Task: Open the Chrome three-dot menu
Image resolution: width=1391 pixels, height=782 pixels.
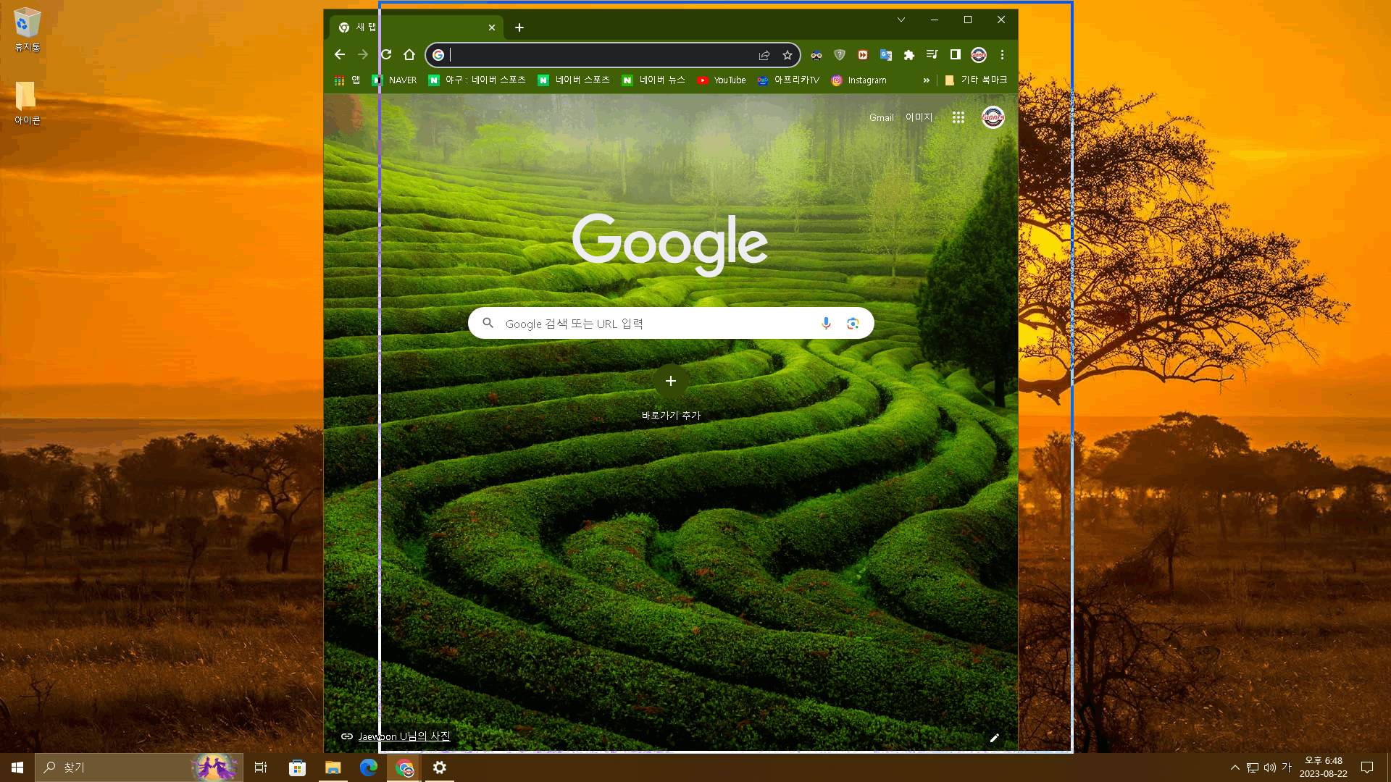Action: (x=1002, y=55)
